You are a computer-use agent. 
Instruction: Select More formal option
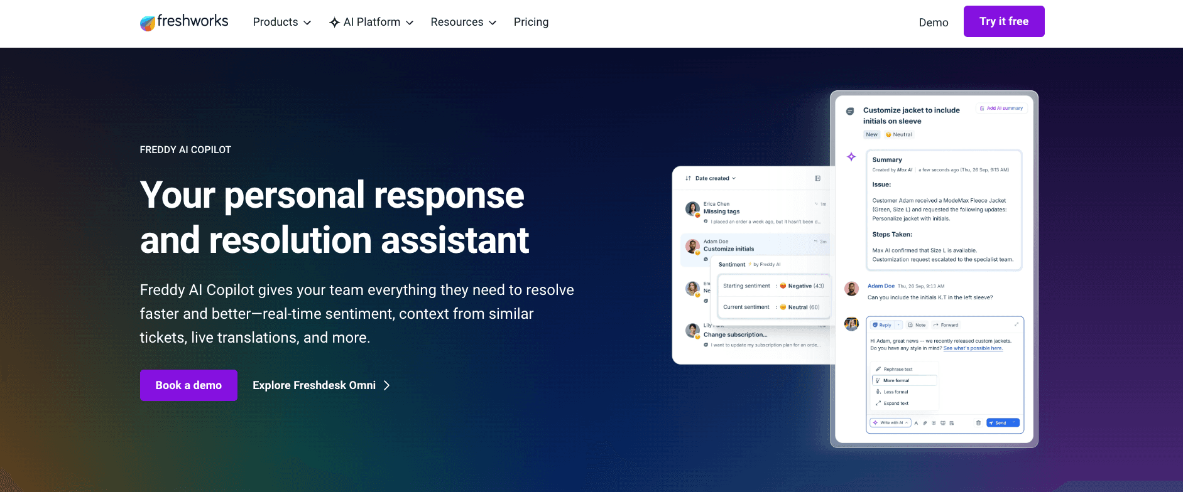tap(904, 380)
